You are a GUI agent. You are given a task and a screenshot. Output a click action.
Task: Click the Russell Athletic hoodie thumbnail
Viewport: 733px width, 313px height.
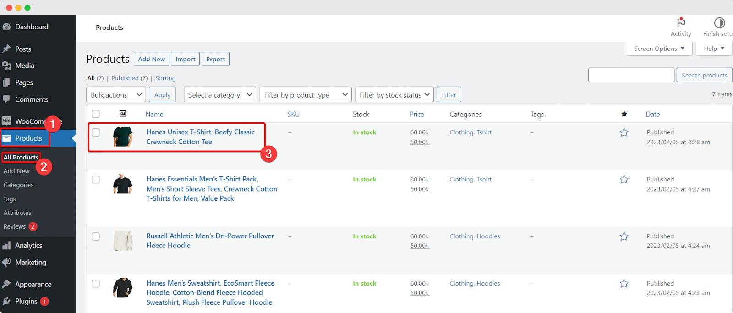123,241
